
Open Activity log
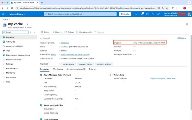10,42
